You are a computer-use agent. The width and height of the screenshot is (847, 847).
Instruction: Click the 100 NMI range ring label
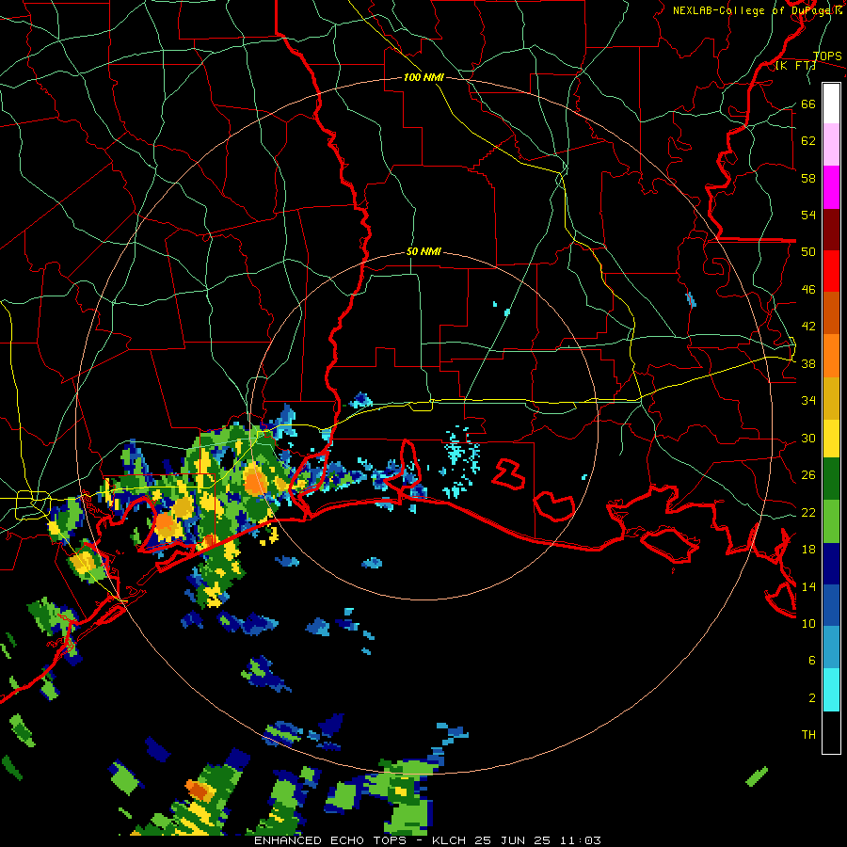pos(423,77)
